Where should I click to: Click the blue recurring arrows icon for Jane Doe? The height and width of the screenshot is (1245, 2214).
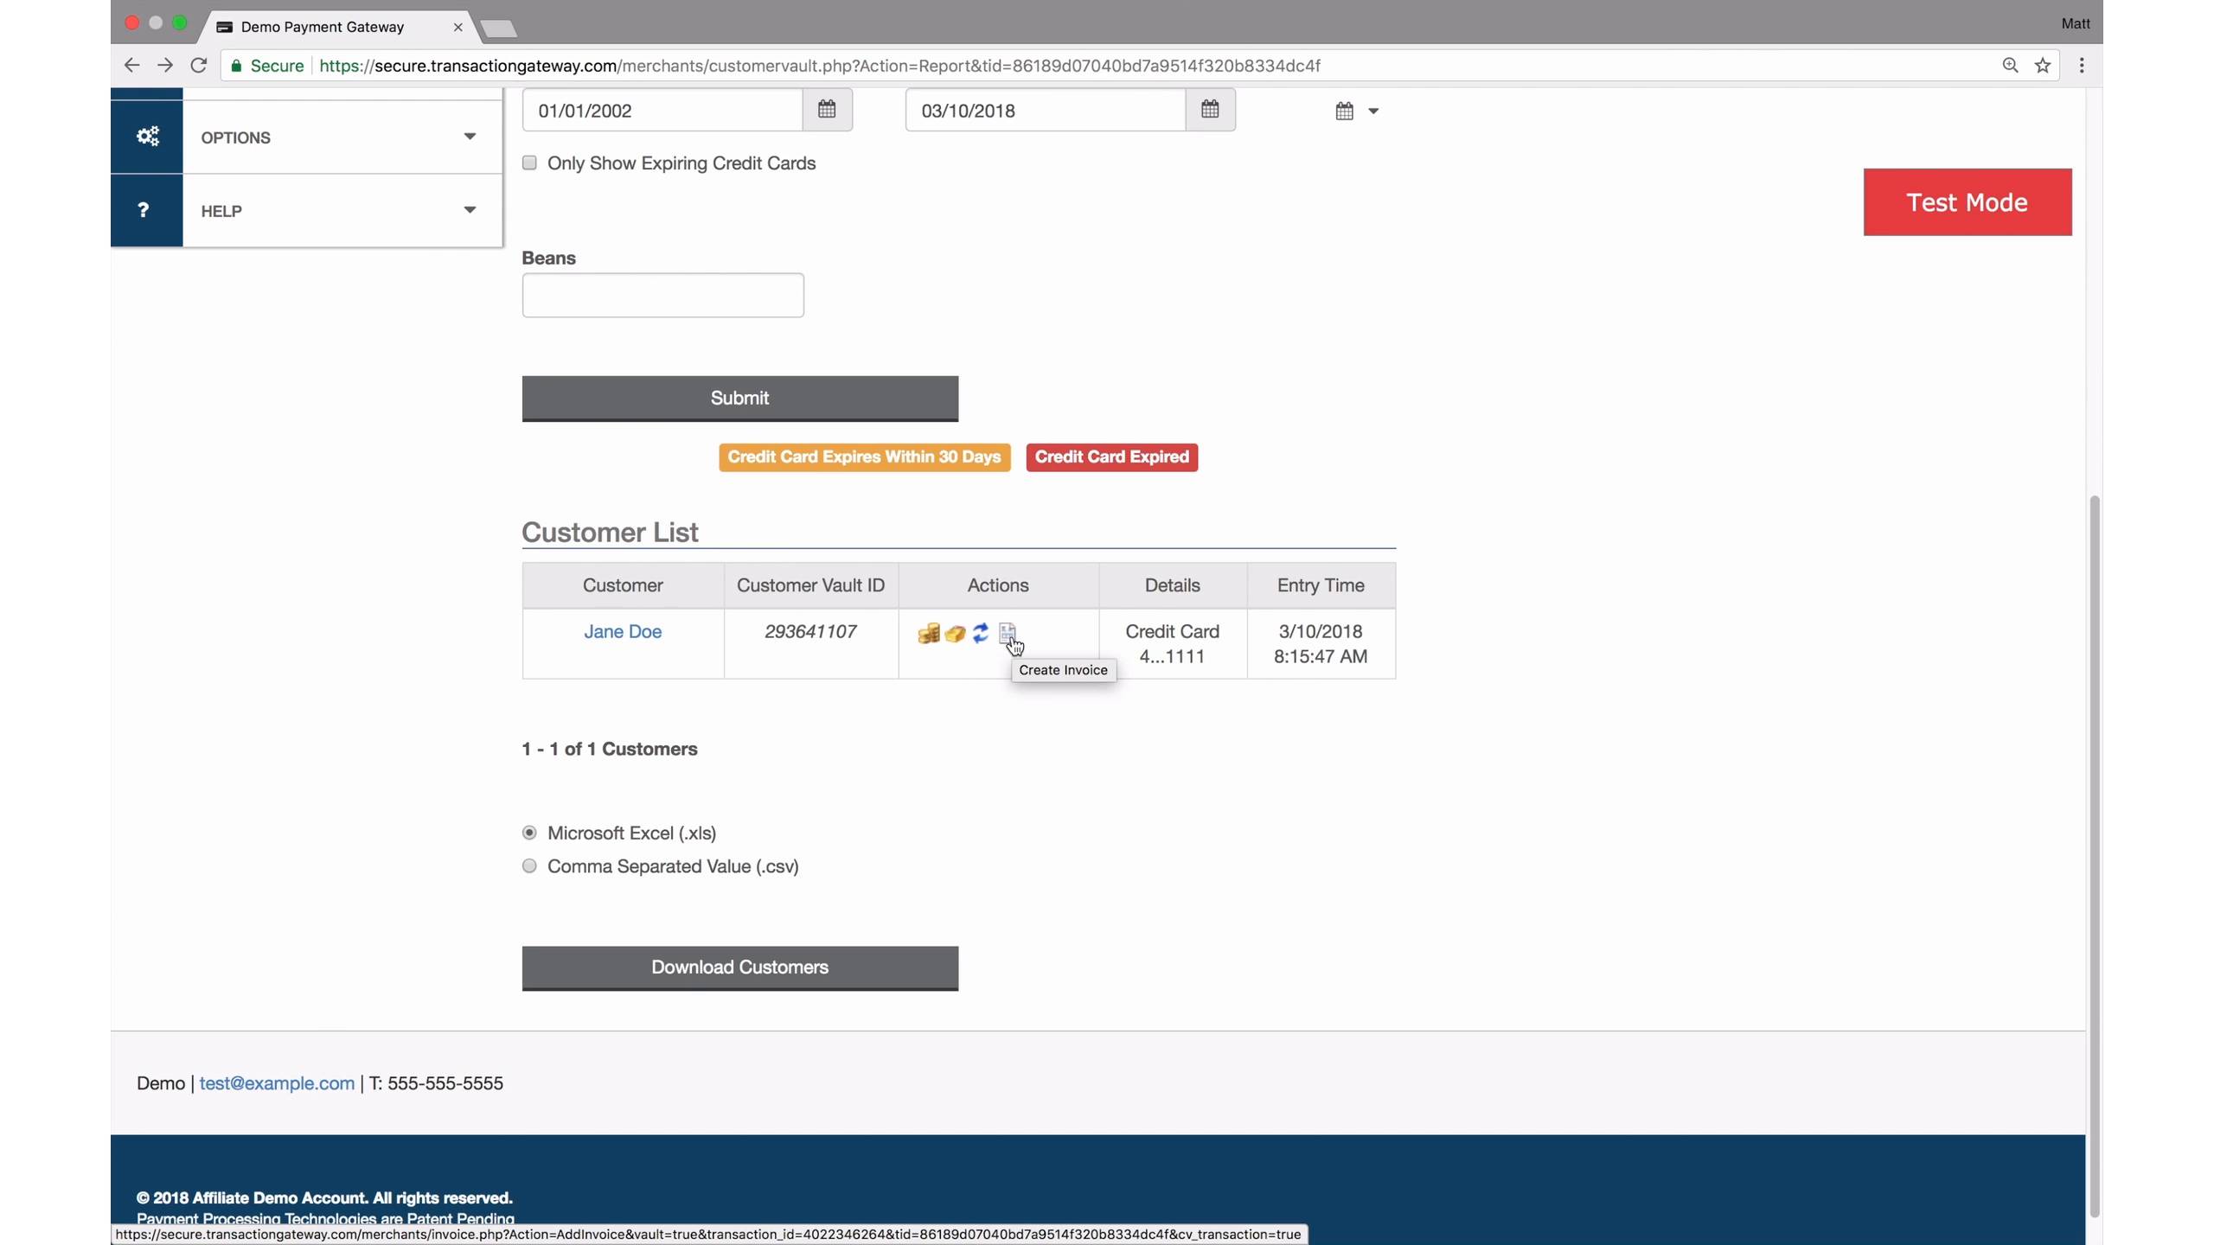[981, 634]
